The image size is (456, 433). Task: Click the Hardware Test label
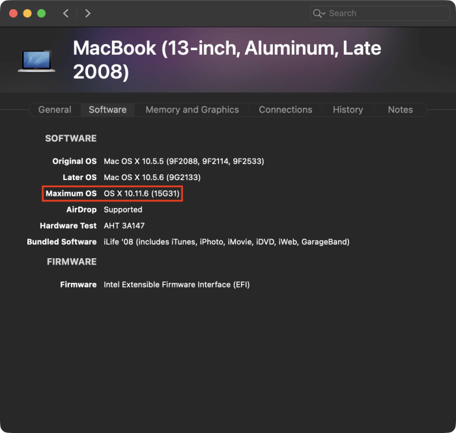point(68,226)
